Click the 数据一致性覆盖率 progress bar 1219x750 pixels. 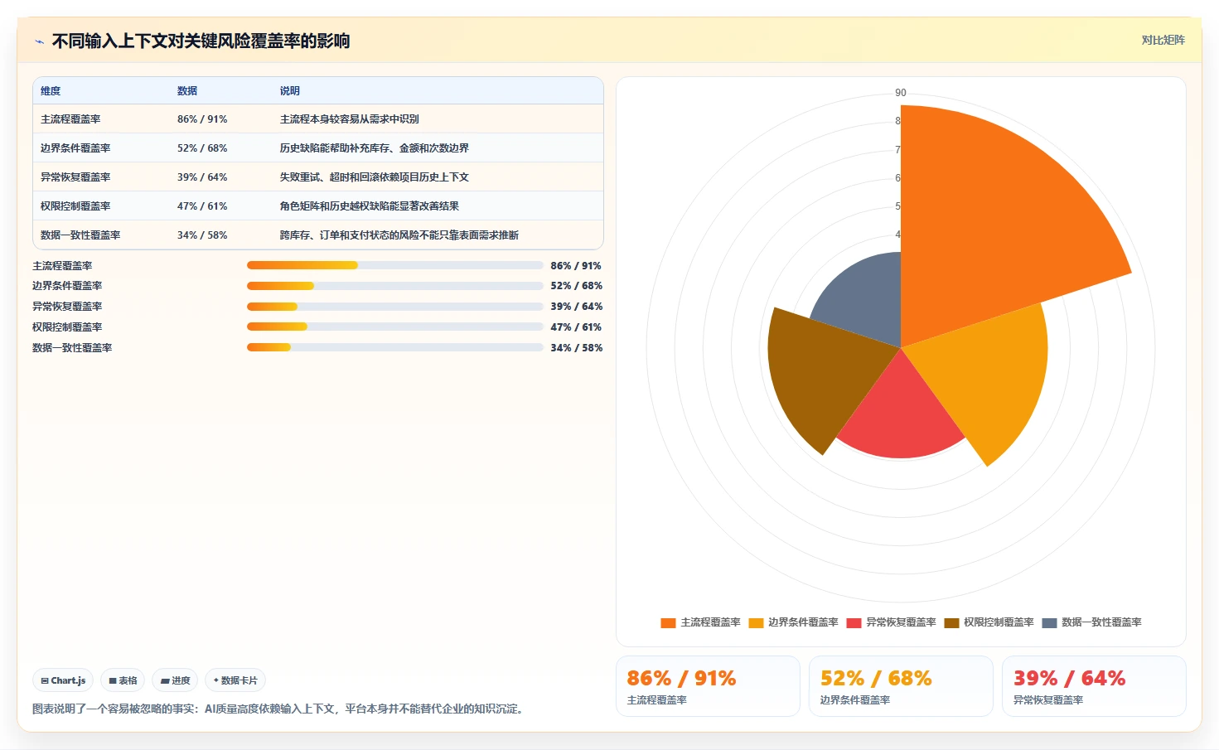tap(394, 347)
